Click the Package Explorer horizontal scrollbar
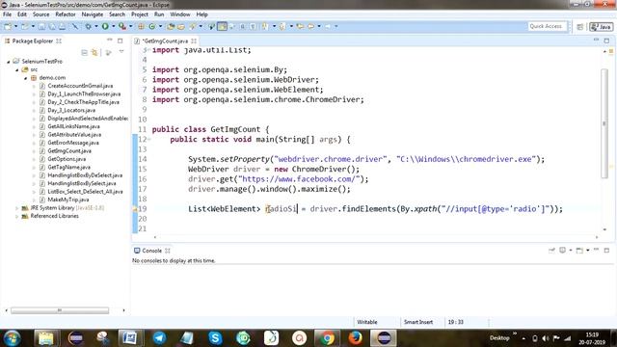The image size is (617, 347). point(60,310)
